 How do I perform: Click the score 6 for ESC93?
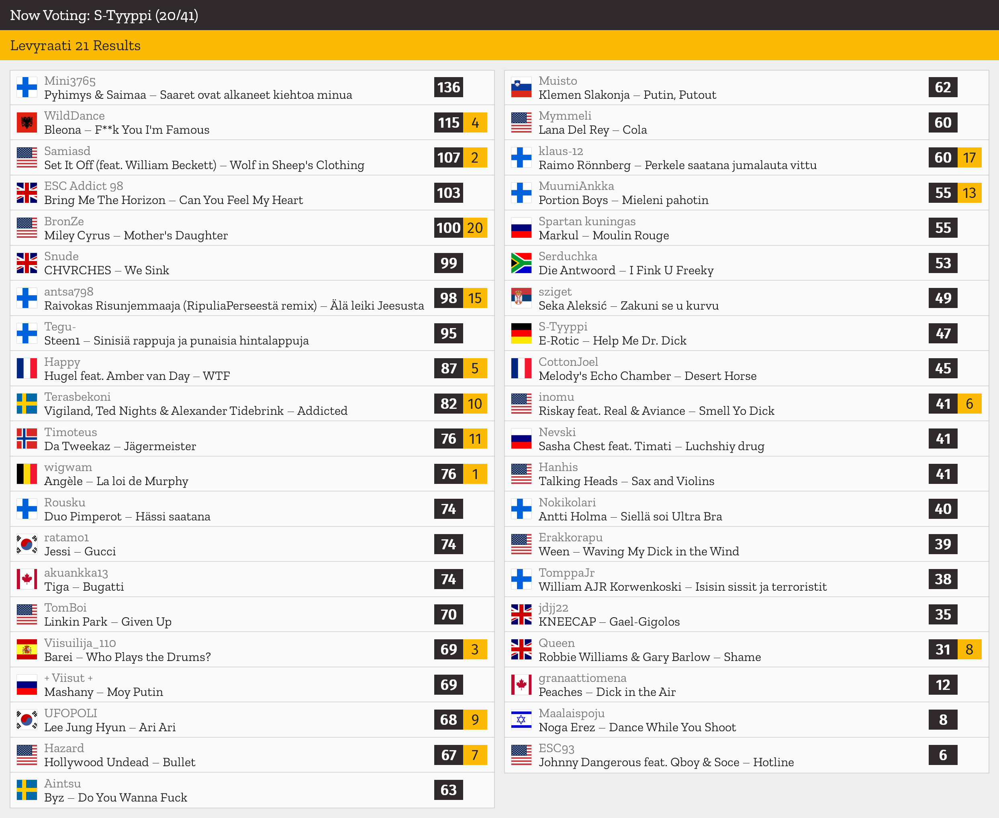click(942, 755)
